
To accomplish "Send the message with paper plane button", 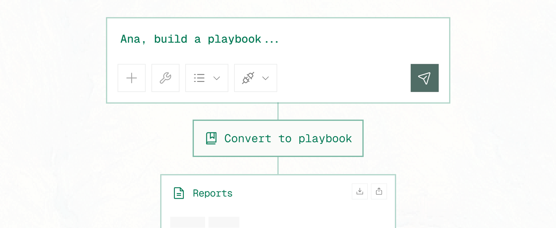I will [424, 78].
